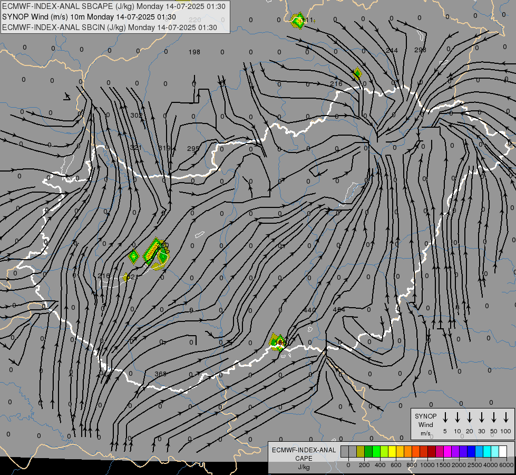Image resolution: width=516 pixels, height=475 pixels.
Task: Click the grid value 440 on map
Action: (309, 310)
